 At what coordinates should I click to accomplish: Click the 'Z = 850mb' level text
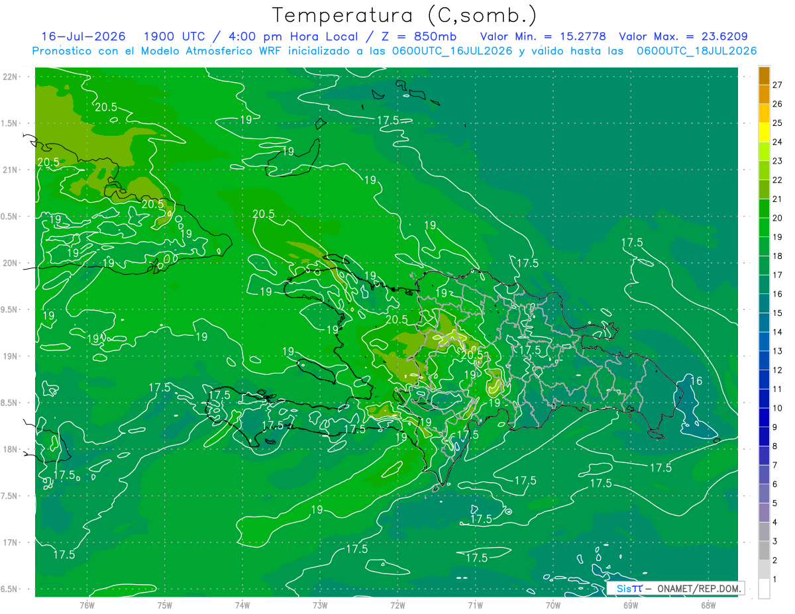point(419,36)
